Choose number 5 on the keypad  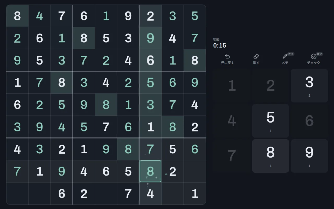[271, 121]
